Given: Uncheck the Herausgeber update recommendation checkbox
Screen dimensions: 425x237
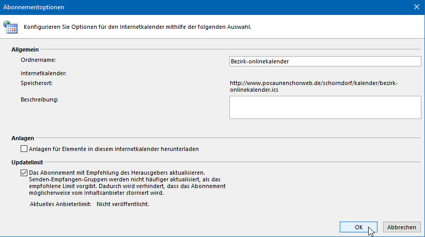Looking at the screenshot, I should click(24, 173).
